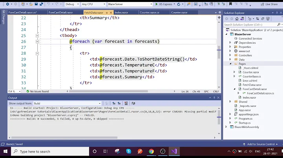Click the Chrome icon in taskbar
Image resolution: width=283 pixels, height=158 pixels.
click(151, 151)
